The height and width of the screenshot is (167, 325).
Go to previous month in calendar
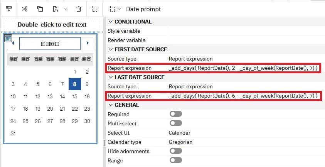[x=13, y=43]
